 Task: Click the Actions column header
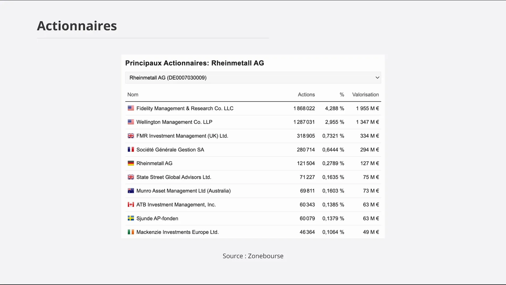click(x=306, y=95)
